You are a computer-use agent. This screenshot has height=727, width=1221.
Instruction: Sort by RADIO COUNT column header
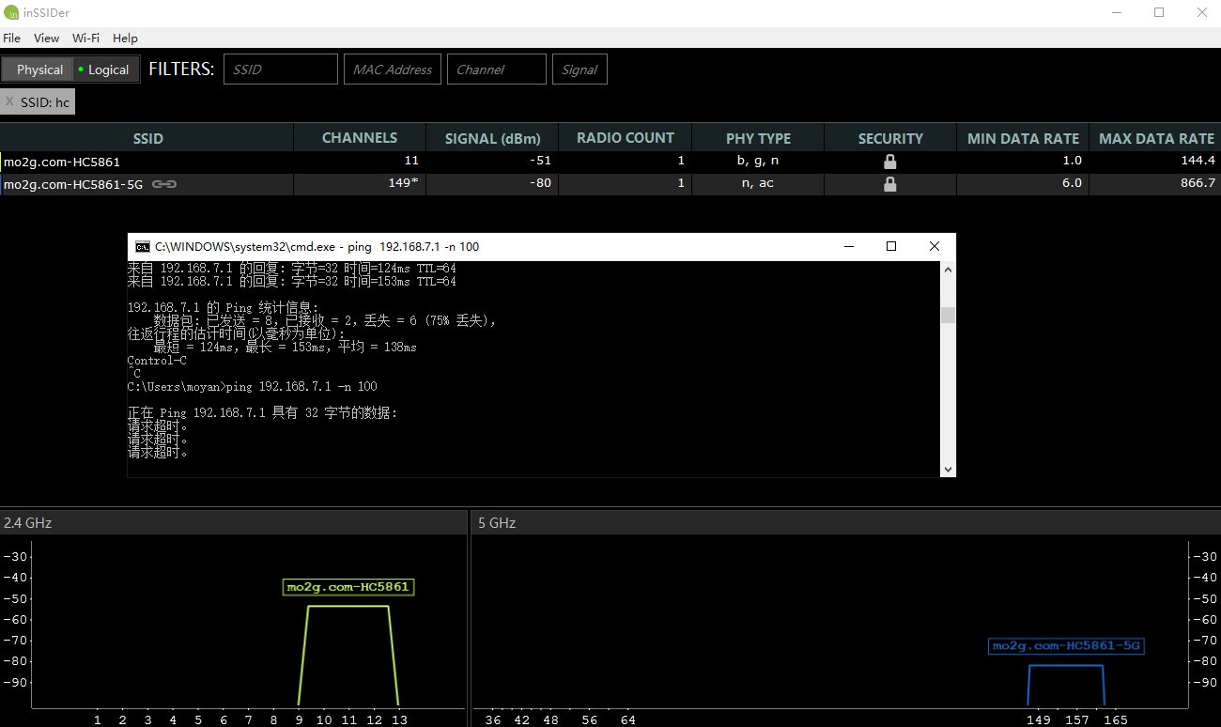(x=625, y=138)
